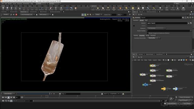Select the Font shelf tool
Image resolution: width=194 pixels, height=109 pixels.
[x=56, y=8]
